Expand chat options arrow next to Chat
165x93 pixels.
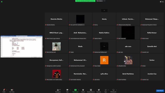click(70, 90)
